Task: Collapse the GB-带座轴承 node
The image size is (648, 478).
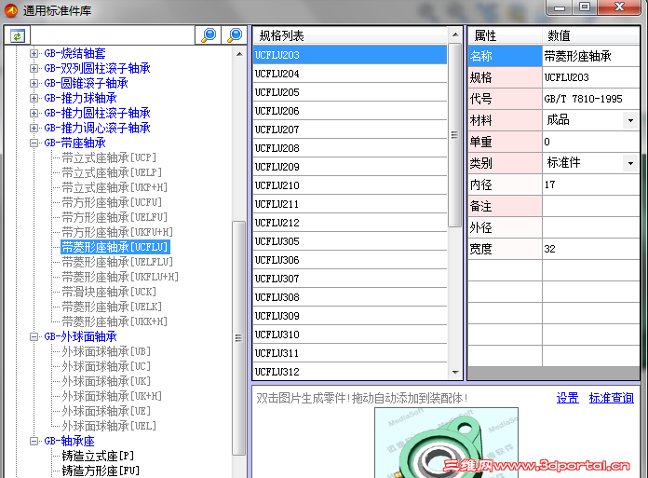Action: pyautogui.click(x=34, y=143)
